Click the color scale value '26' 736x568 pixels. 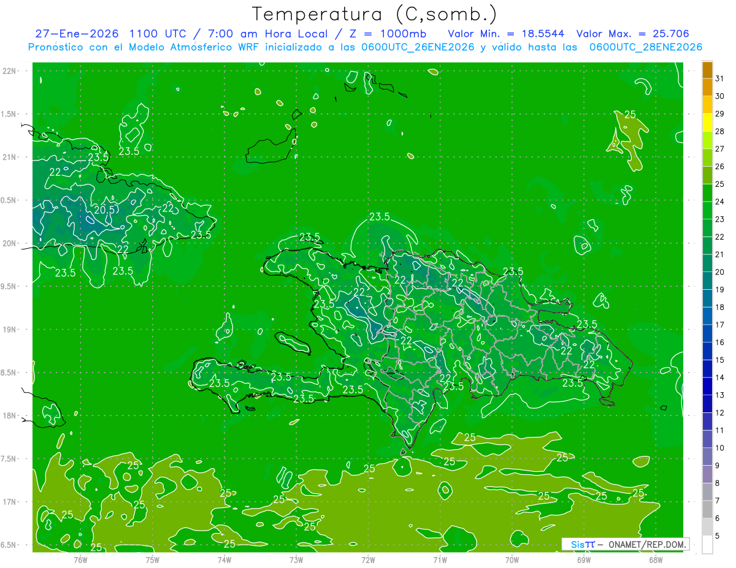[719, 166]
